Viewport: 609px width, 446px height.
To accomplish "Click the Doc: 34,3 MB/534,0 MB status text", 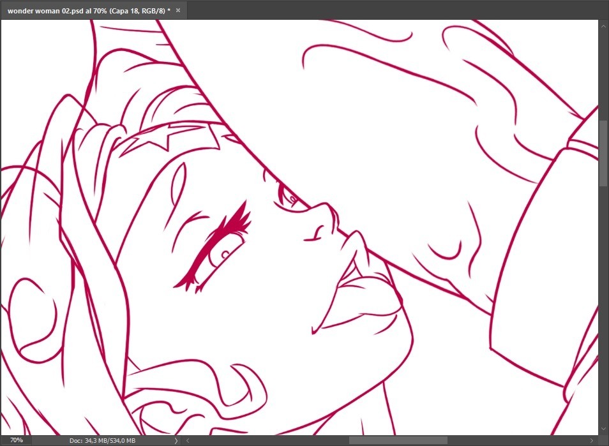I will point(103,440).
